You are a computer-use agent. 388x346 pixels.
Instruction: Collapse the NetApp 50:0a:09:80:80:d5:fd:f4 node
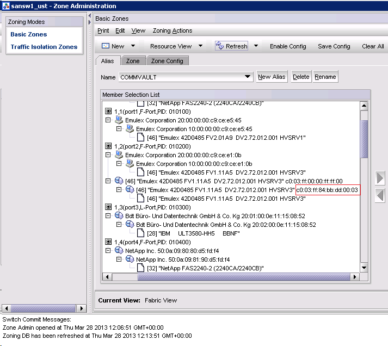click(108, 251)
